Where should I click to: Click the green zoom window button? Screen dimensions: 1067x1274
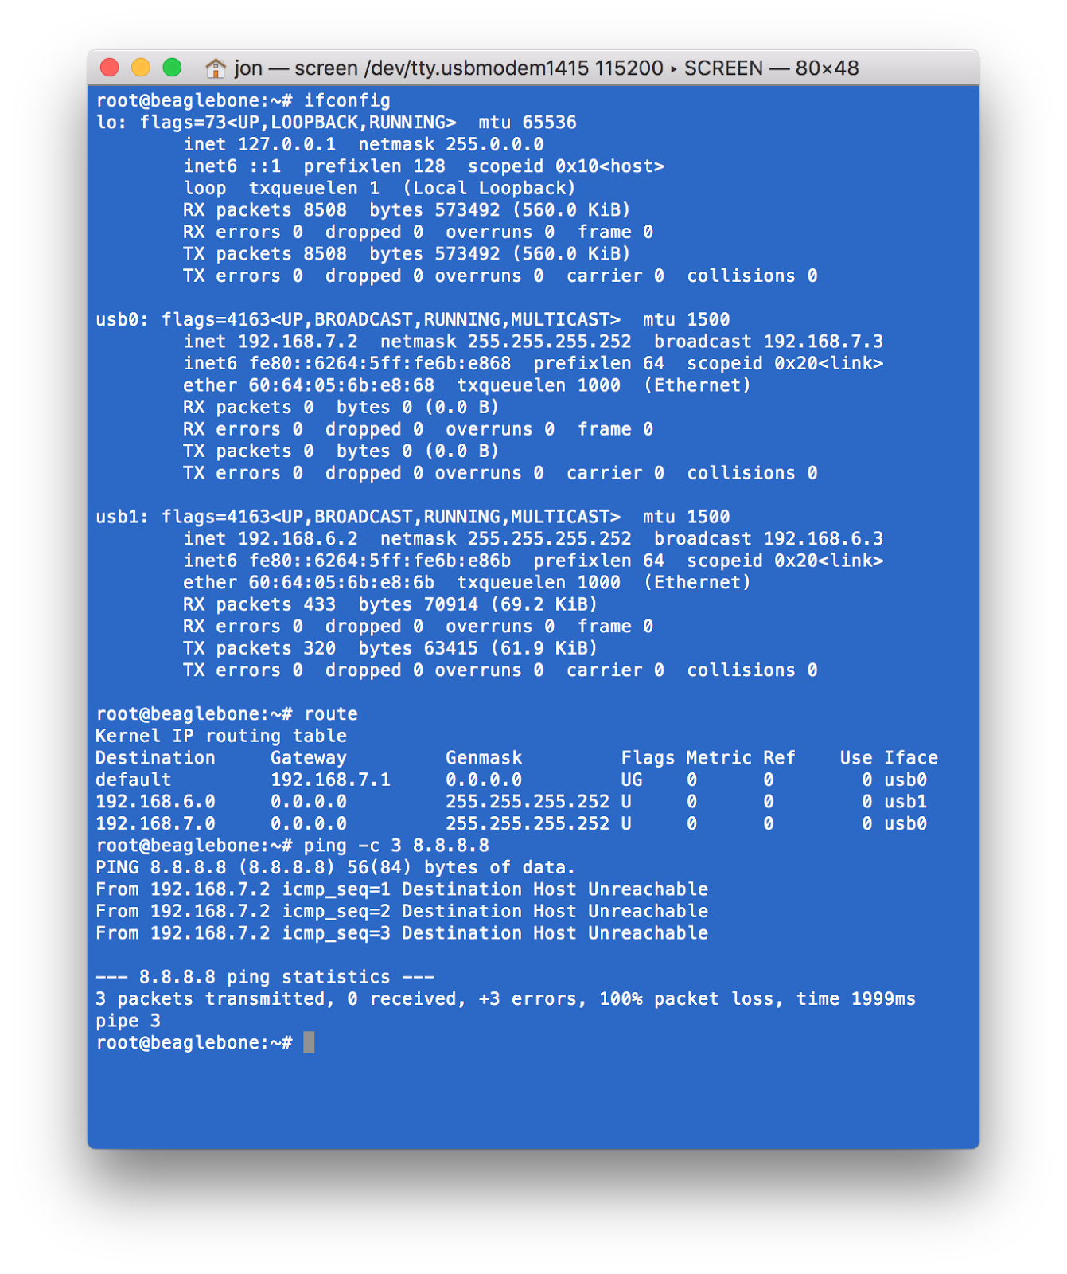coord(172,68)
